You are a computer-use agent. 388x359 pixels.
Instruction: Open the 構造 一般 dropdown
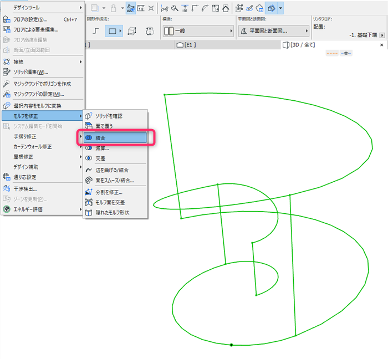tap(198, 31)
